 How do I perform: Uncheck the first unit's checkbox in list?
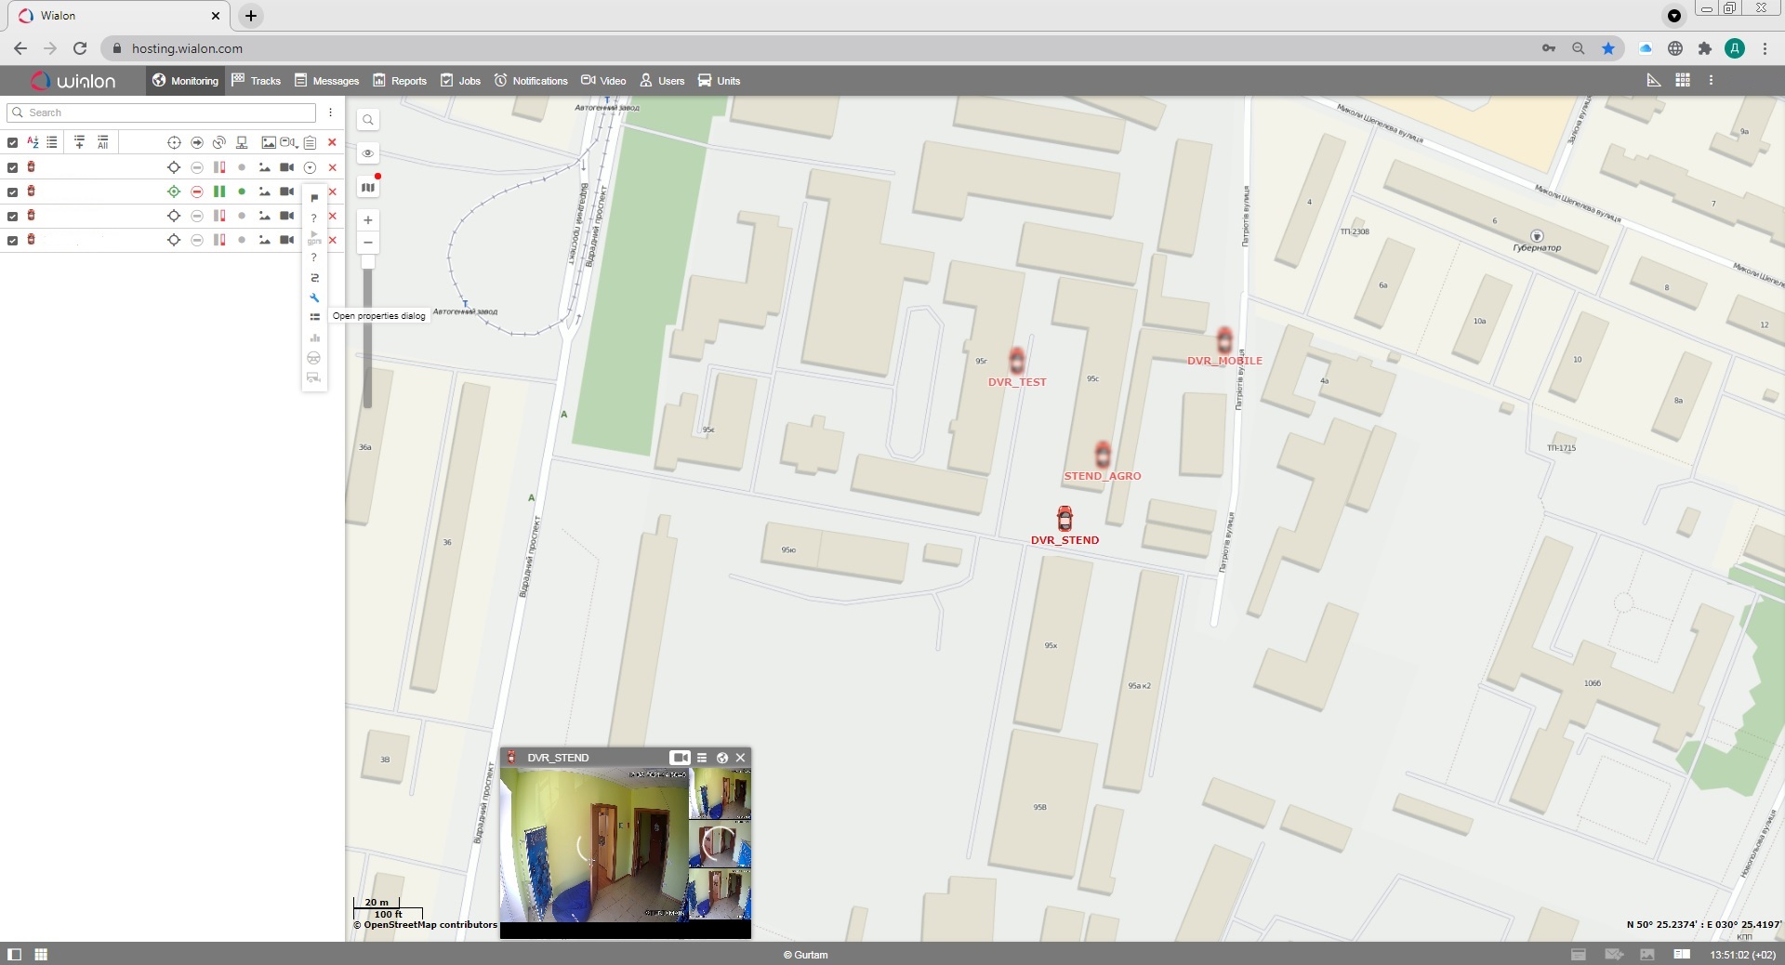click(x=12, y=168)
